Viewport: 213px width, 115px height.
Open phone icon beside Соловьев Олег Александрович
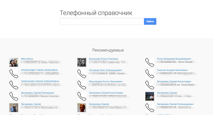coord(82,74)
